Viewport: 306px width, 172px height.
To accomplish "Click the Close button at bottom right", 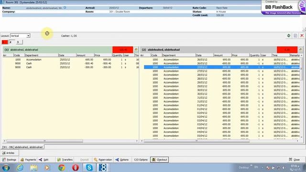I will click(x=295, y=160).
